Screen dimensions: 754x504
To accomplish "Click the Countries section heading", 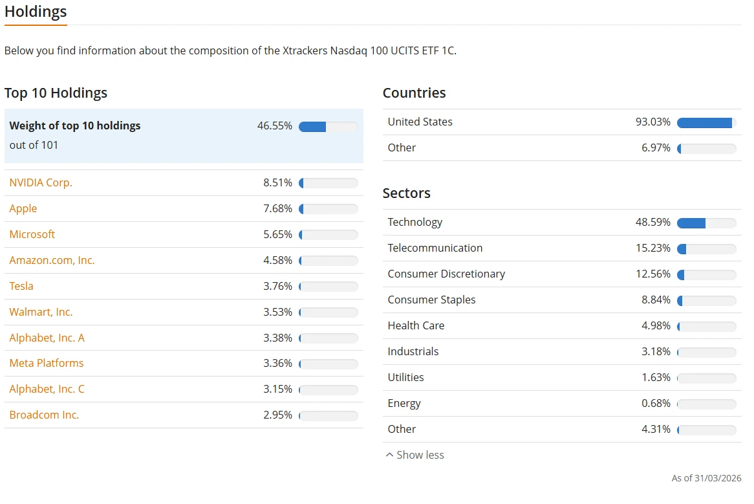I will coord(414,93).
